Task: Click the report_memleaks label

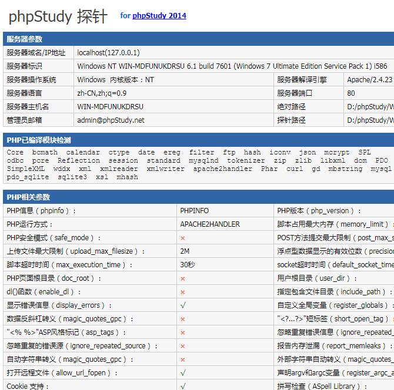Action: (335, 346)
